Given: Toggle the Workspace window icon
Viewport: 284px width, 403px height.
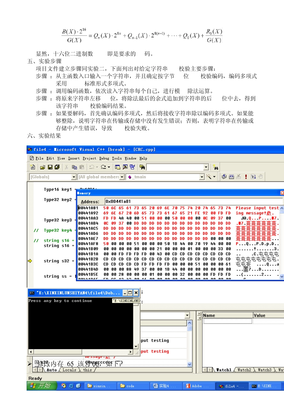Looking at the screenshot, I should tap(117, 167).
